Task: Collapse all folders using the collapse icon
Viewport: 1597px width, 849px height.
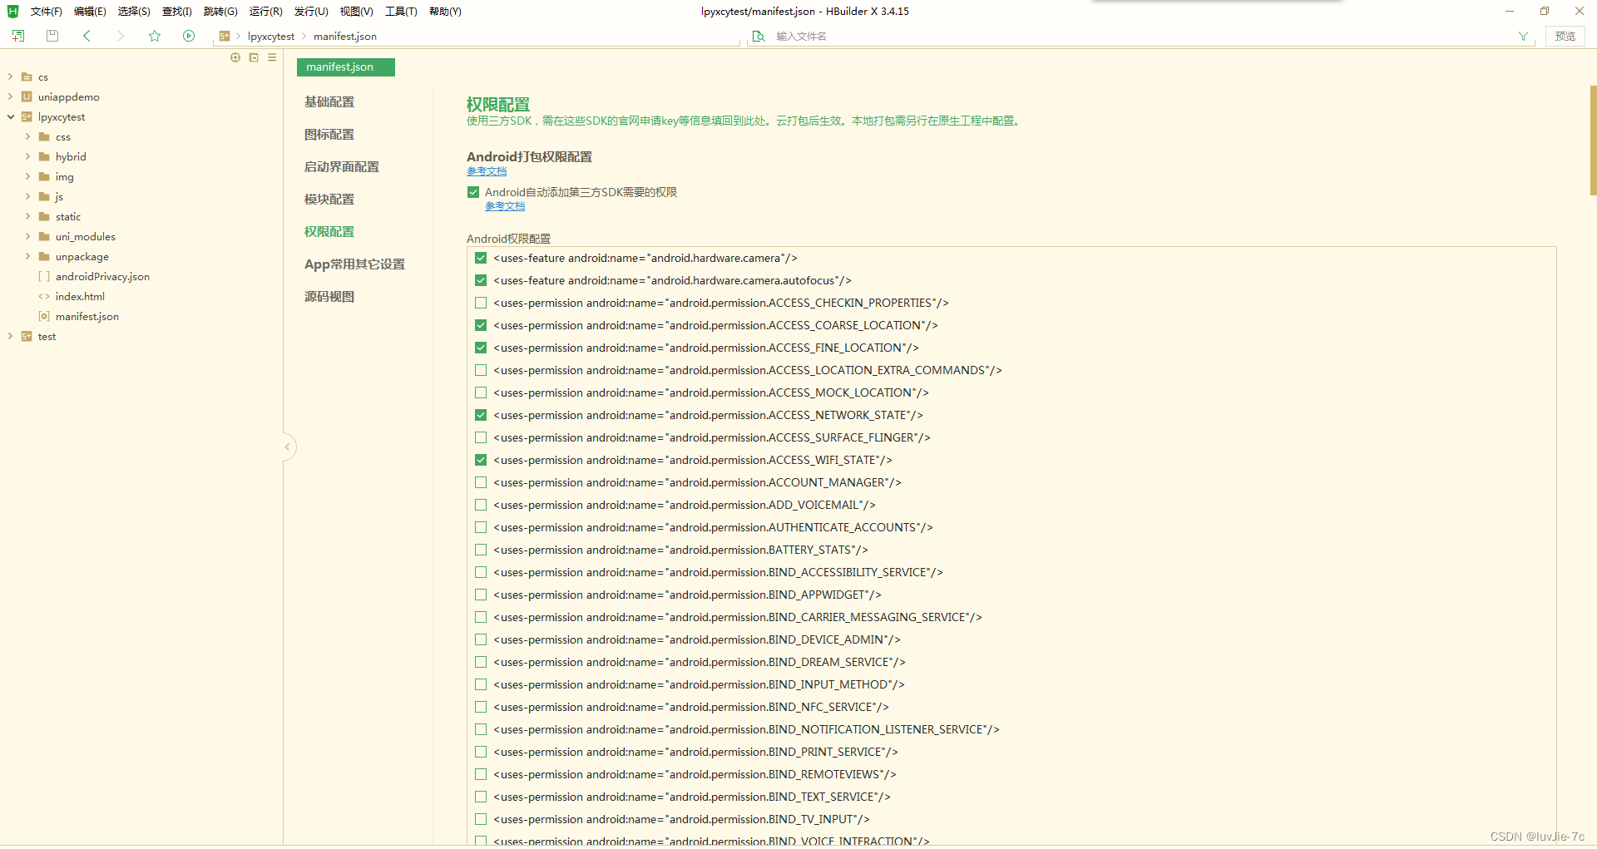Action: click(x=254, y=57)
